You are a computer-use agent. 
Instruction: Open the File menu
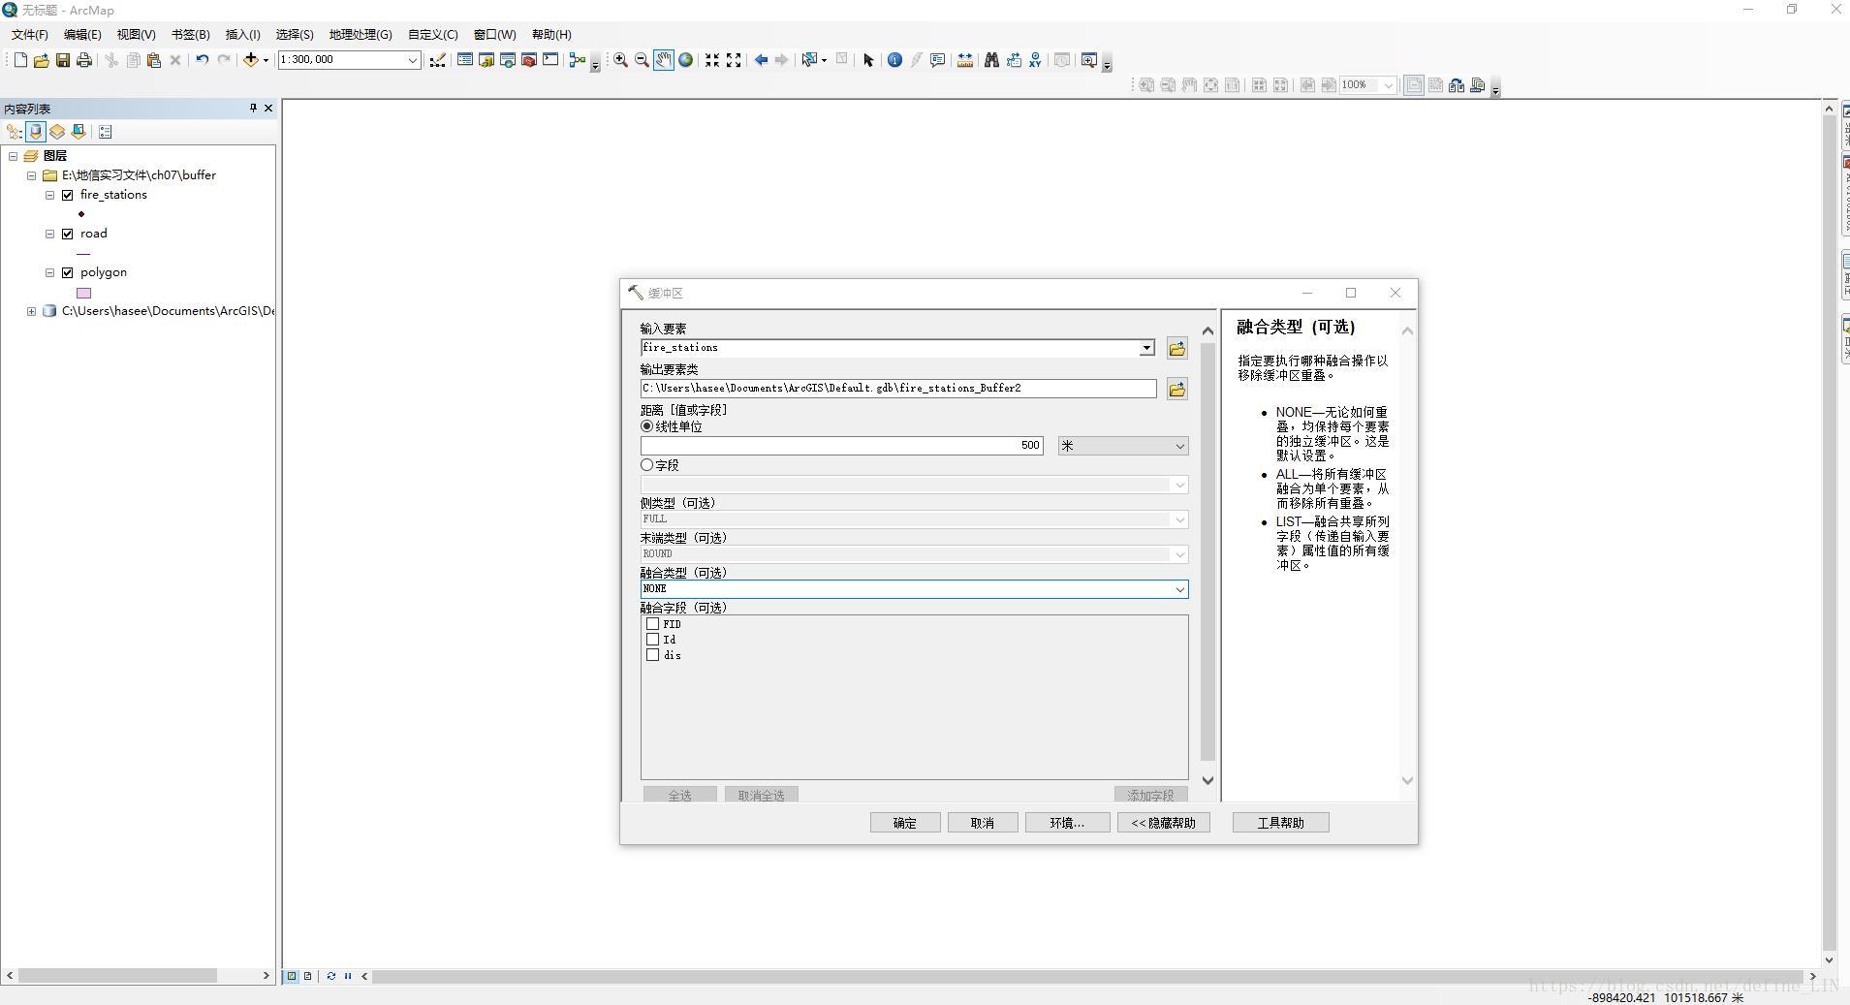(30, 35)
